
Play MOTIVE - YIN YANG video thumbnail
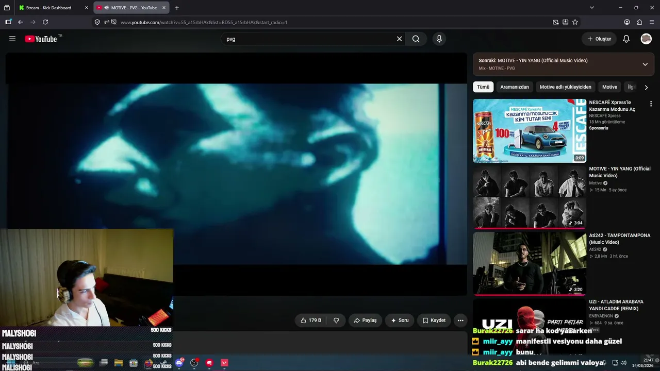[x=530, y=196]
